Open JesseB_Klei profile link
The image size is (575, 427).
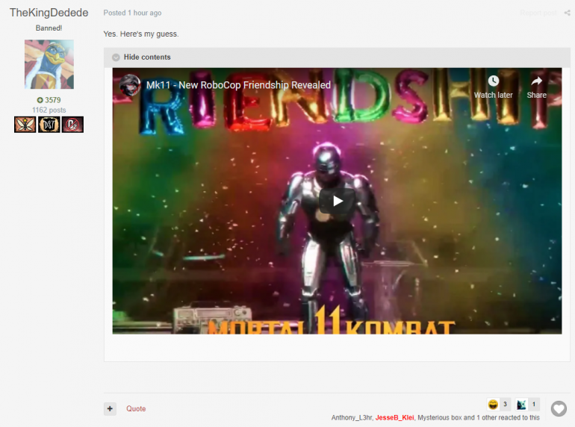[x=394, y=418]
